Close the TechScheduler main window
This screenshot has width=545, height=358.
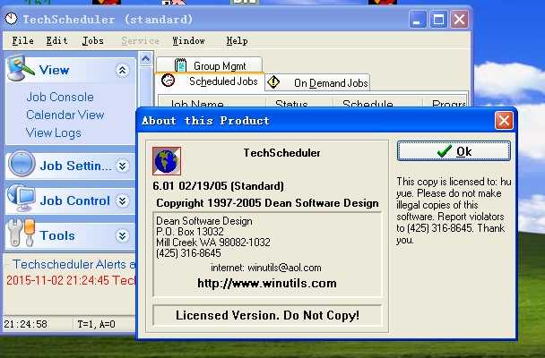coord(460,19)
